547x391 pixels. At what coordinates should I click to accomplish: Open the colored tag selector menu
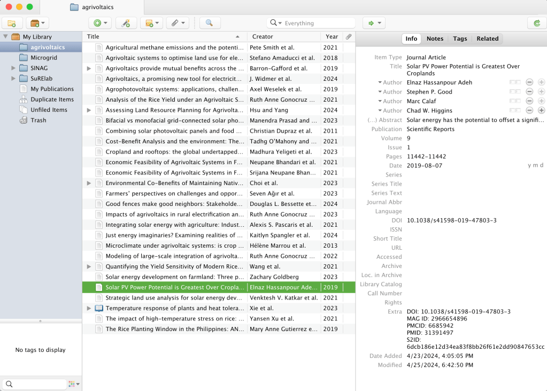pos(74,384)
